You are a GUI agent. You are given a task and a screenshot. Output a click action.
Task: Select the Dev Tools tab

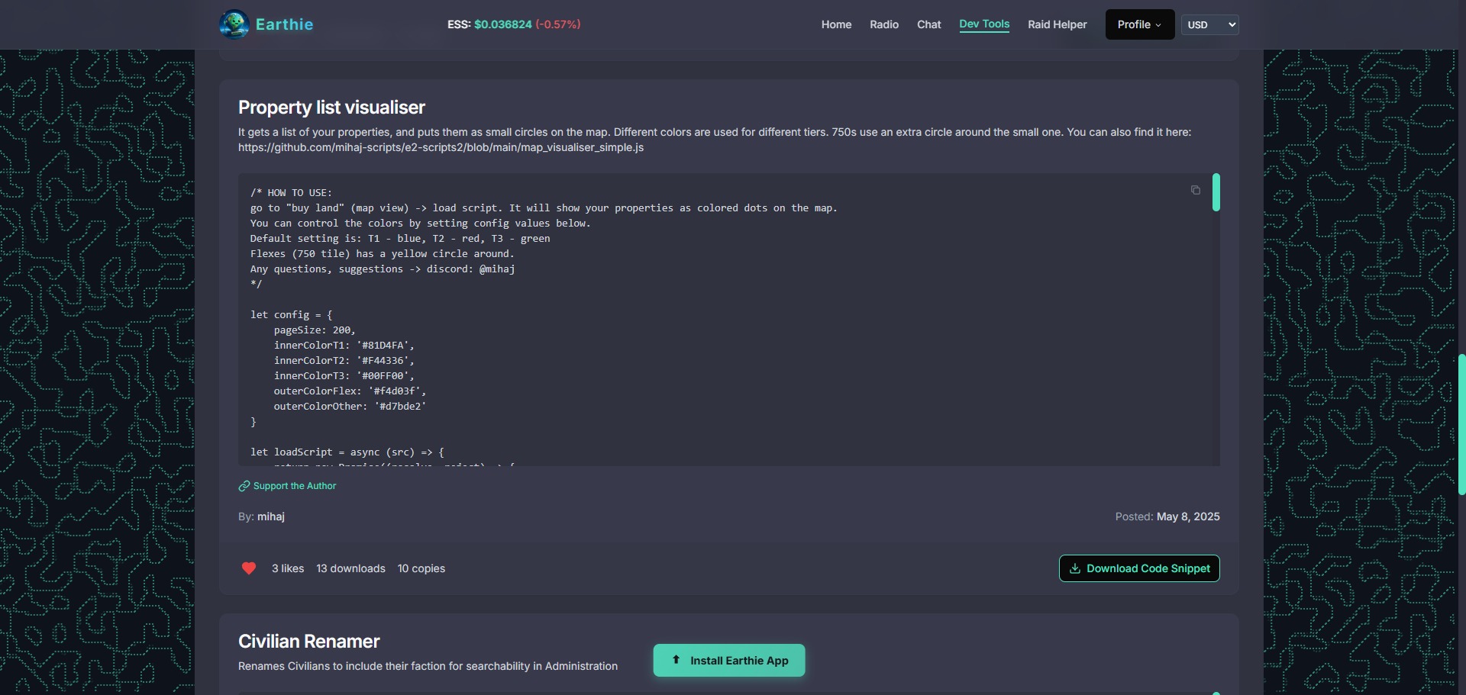983,24
